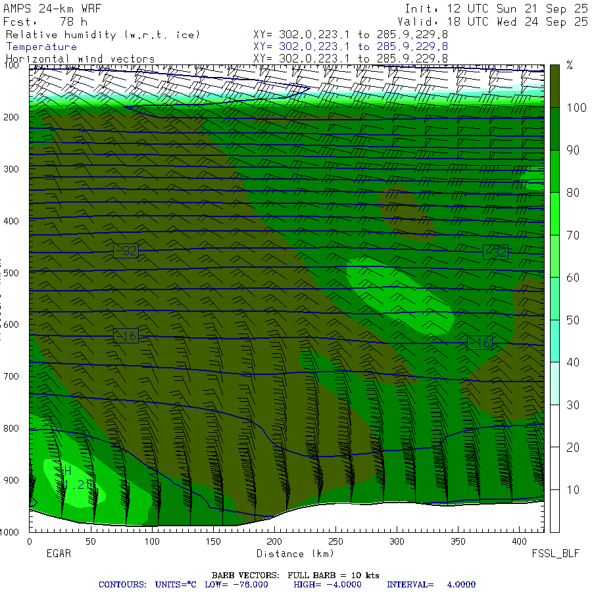This screenshot has width=592, height=592.
Task: Click the blue 'Temperature' legend label
Action: click(x=41, y=47)
